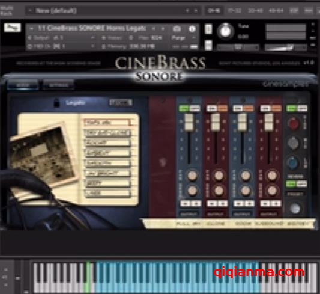Click the first mic channel volume fader
320x294 pixels.
point(189,122)
